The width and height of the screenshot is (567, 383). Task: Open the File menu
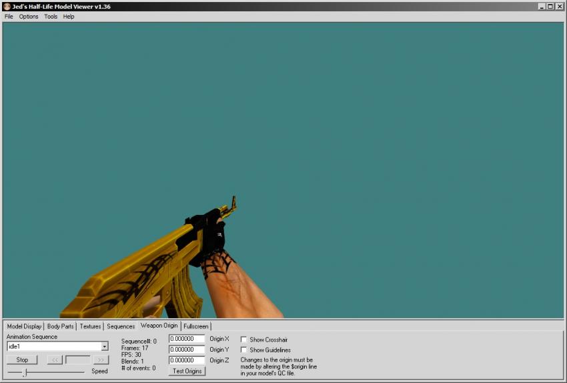(9, 17)
